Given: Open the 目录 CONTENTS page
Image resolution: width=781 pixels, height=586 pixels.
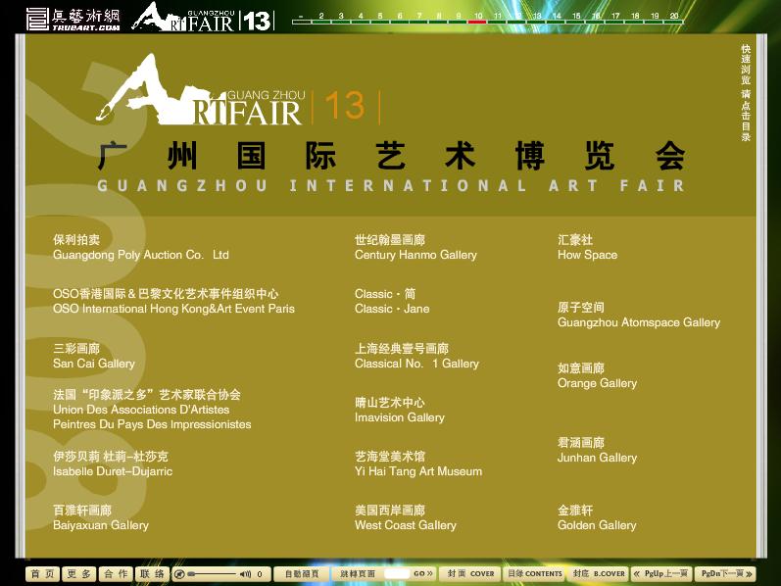Looking at the screenshot, I should click(x=534, y=573).
